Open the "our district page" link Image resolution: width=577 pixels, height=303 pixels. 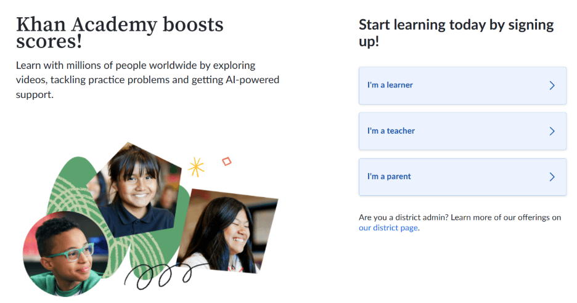point(388,228)
